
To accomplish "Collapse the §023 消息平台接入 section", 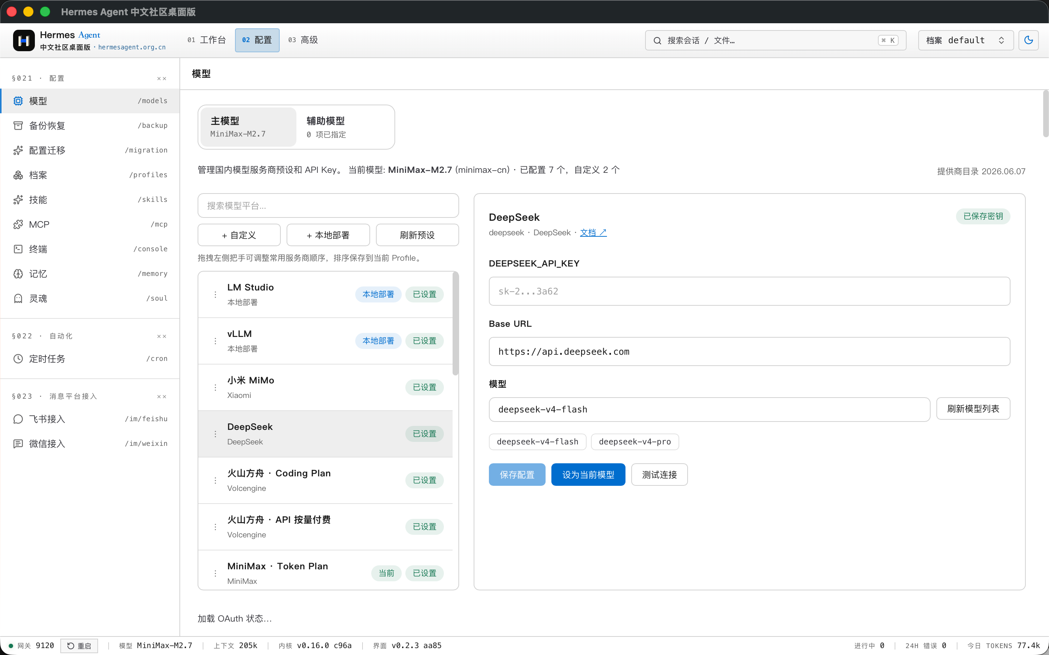I will [161, 396].
